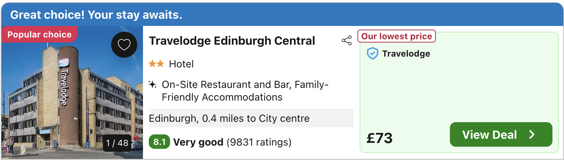Open the Very good (9831 ratings) reviews

(232, 142)
